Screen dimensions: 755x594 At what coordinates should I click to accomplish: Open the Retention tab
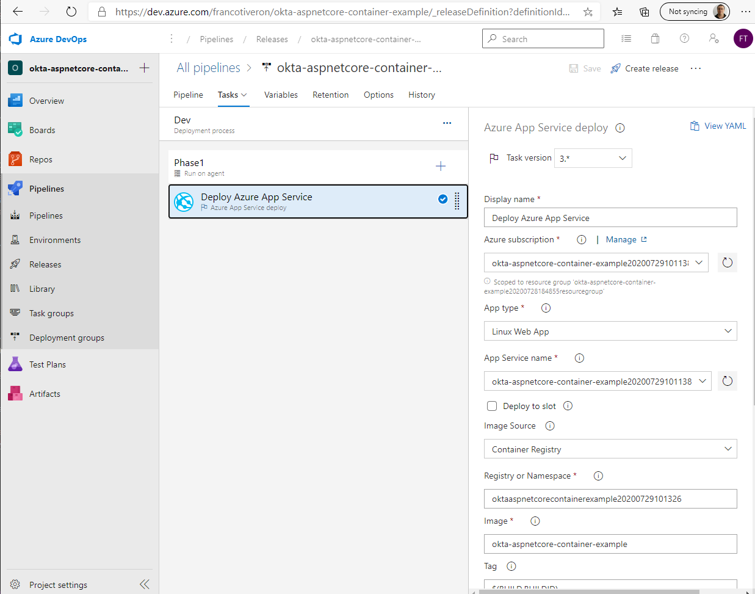330,95
